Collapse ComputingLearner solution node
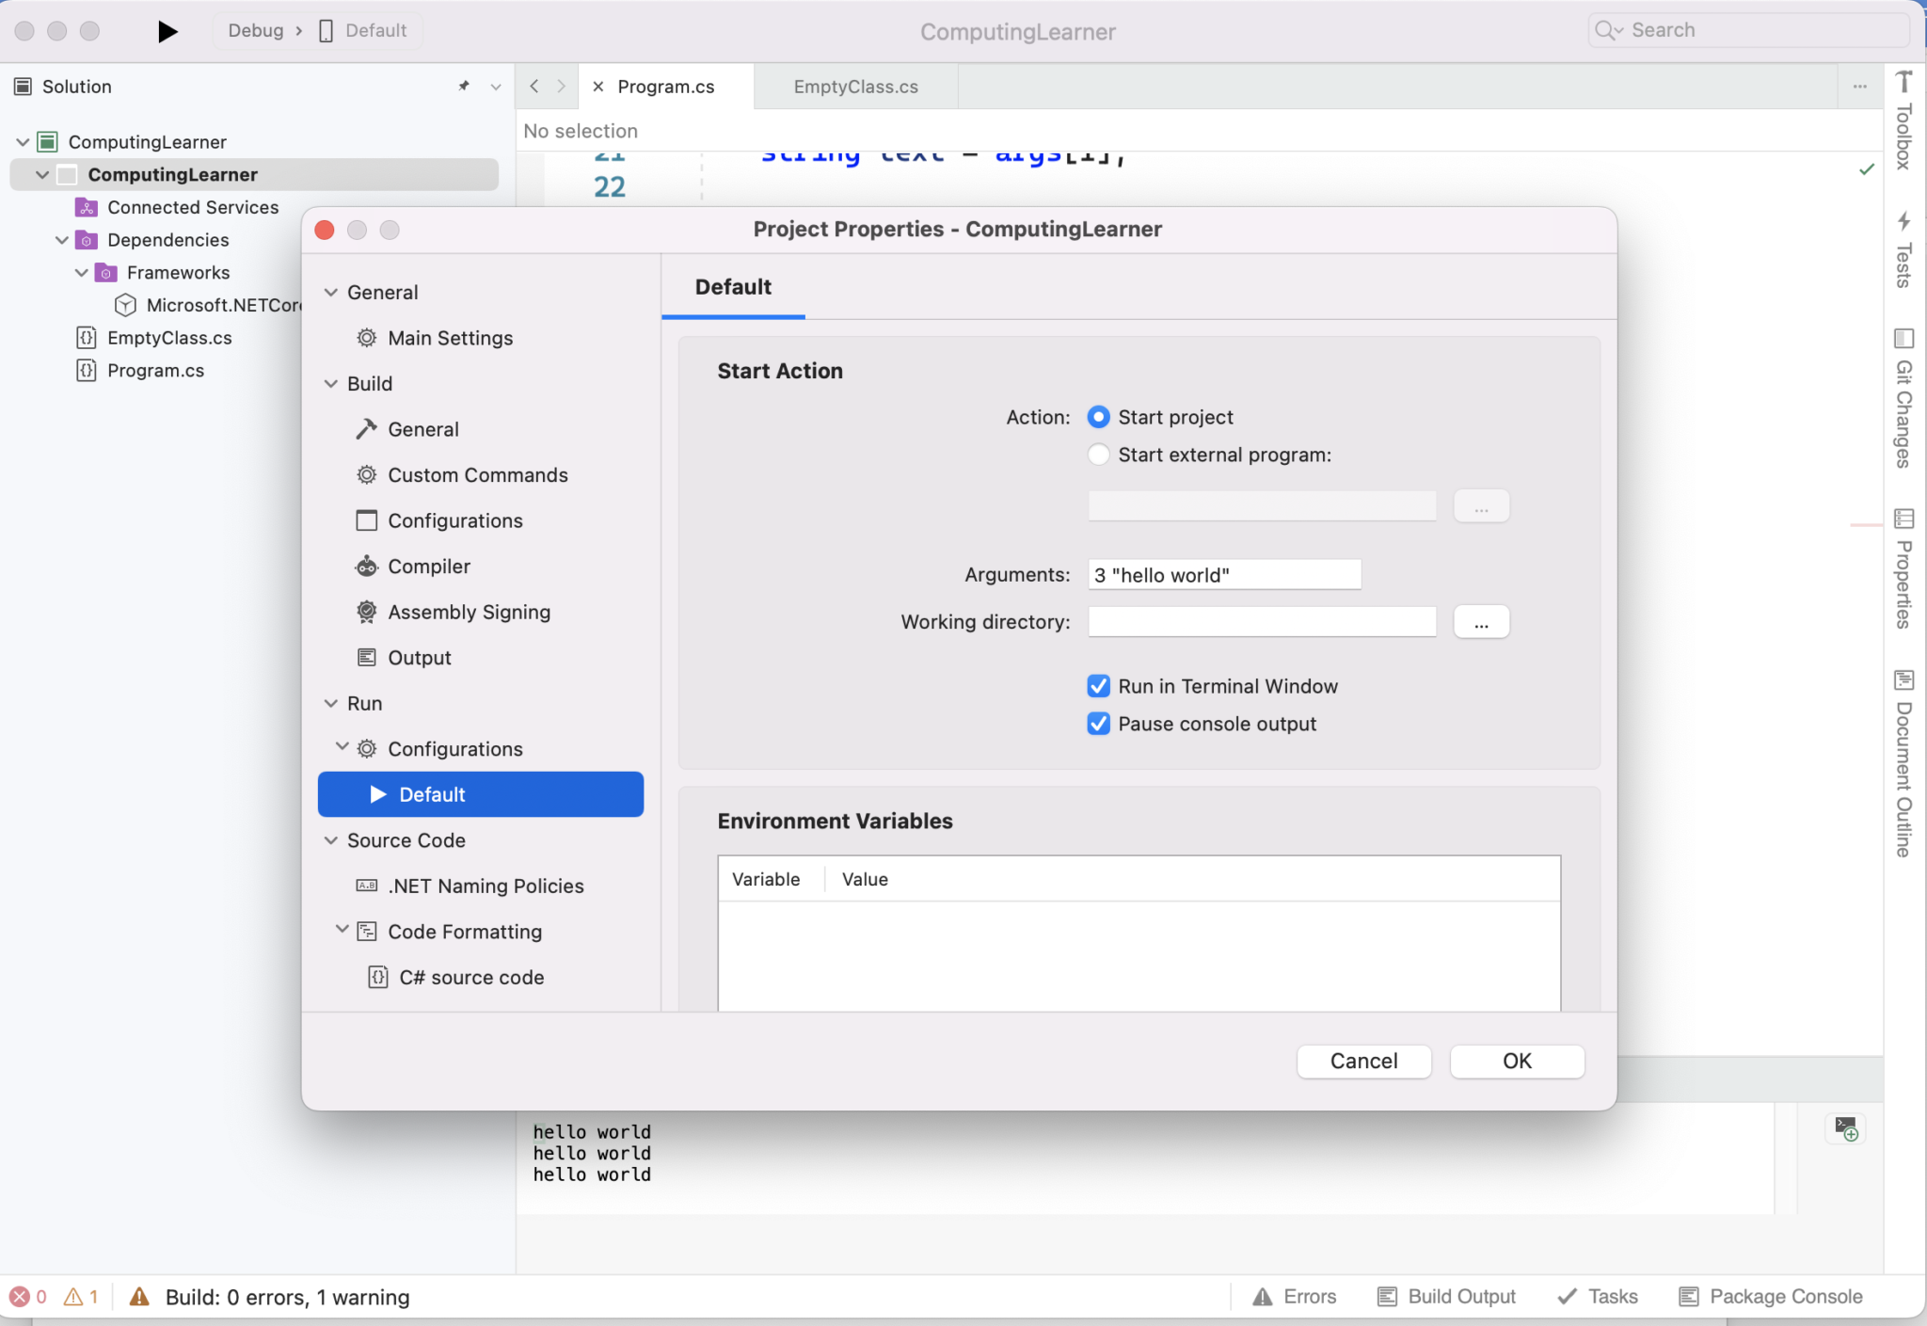The image size is (1927, 1326). (x=23, y=142)
